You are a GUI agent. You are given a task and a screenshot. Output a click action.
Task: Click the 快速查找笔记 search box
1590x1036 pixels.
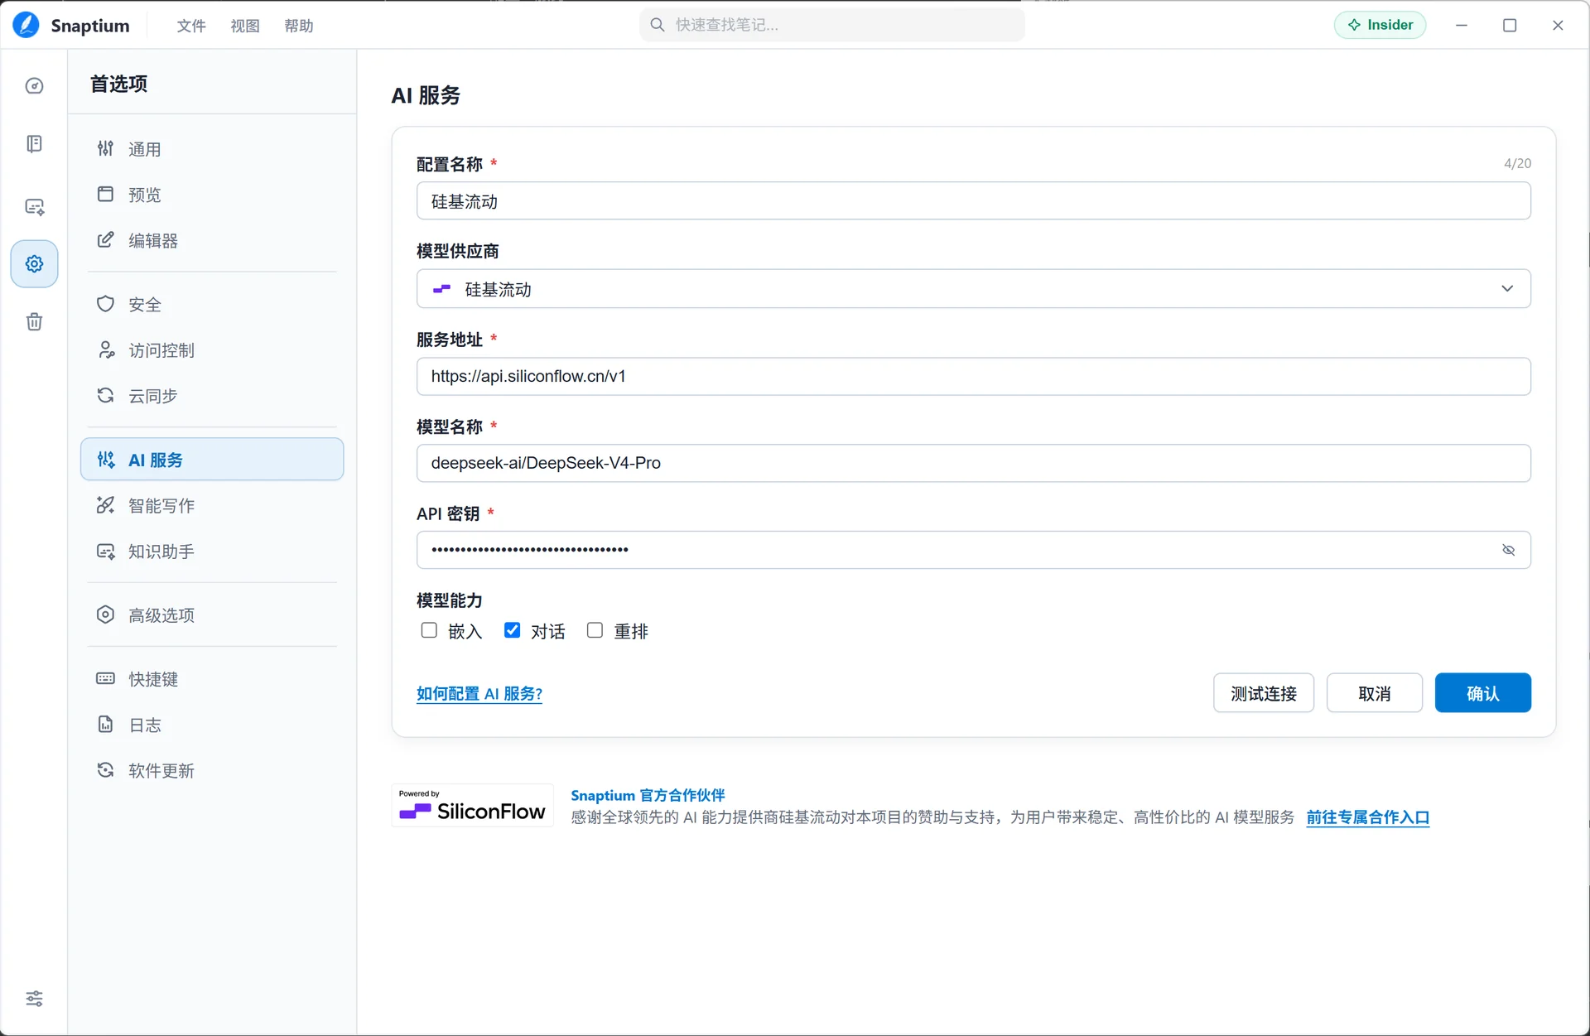(832, 25)
